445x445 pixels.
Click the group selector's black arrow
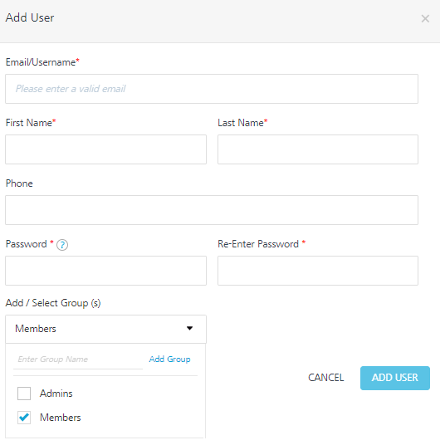coord(189,329)
